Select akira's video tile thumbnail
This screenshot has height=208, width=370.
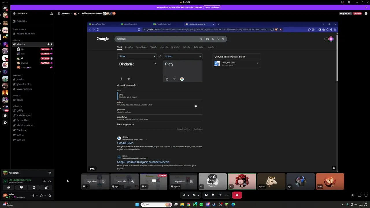click(x=330, y=181)
